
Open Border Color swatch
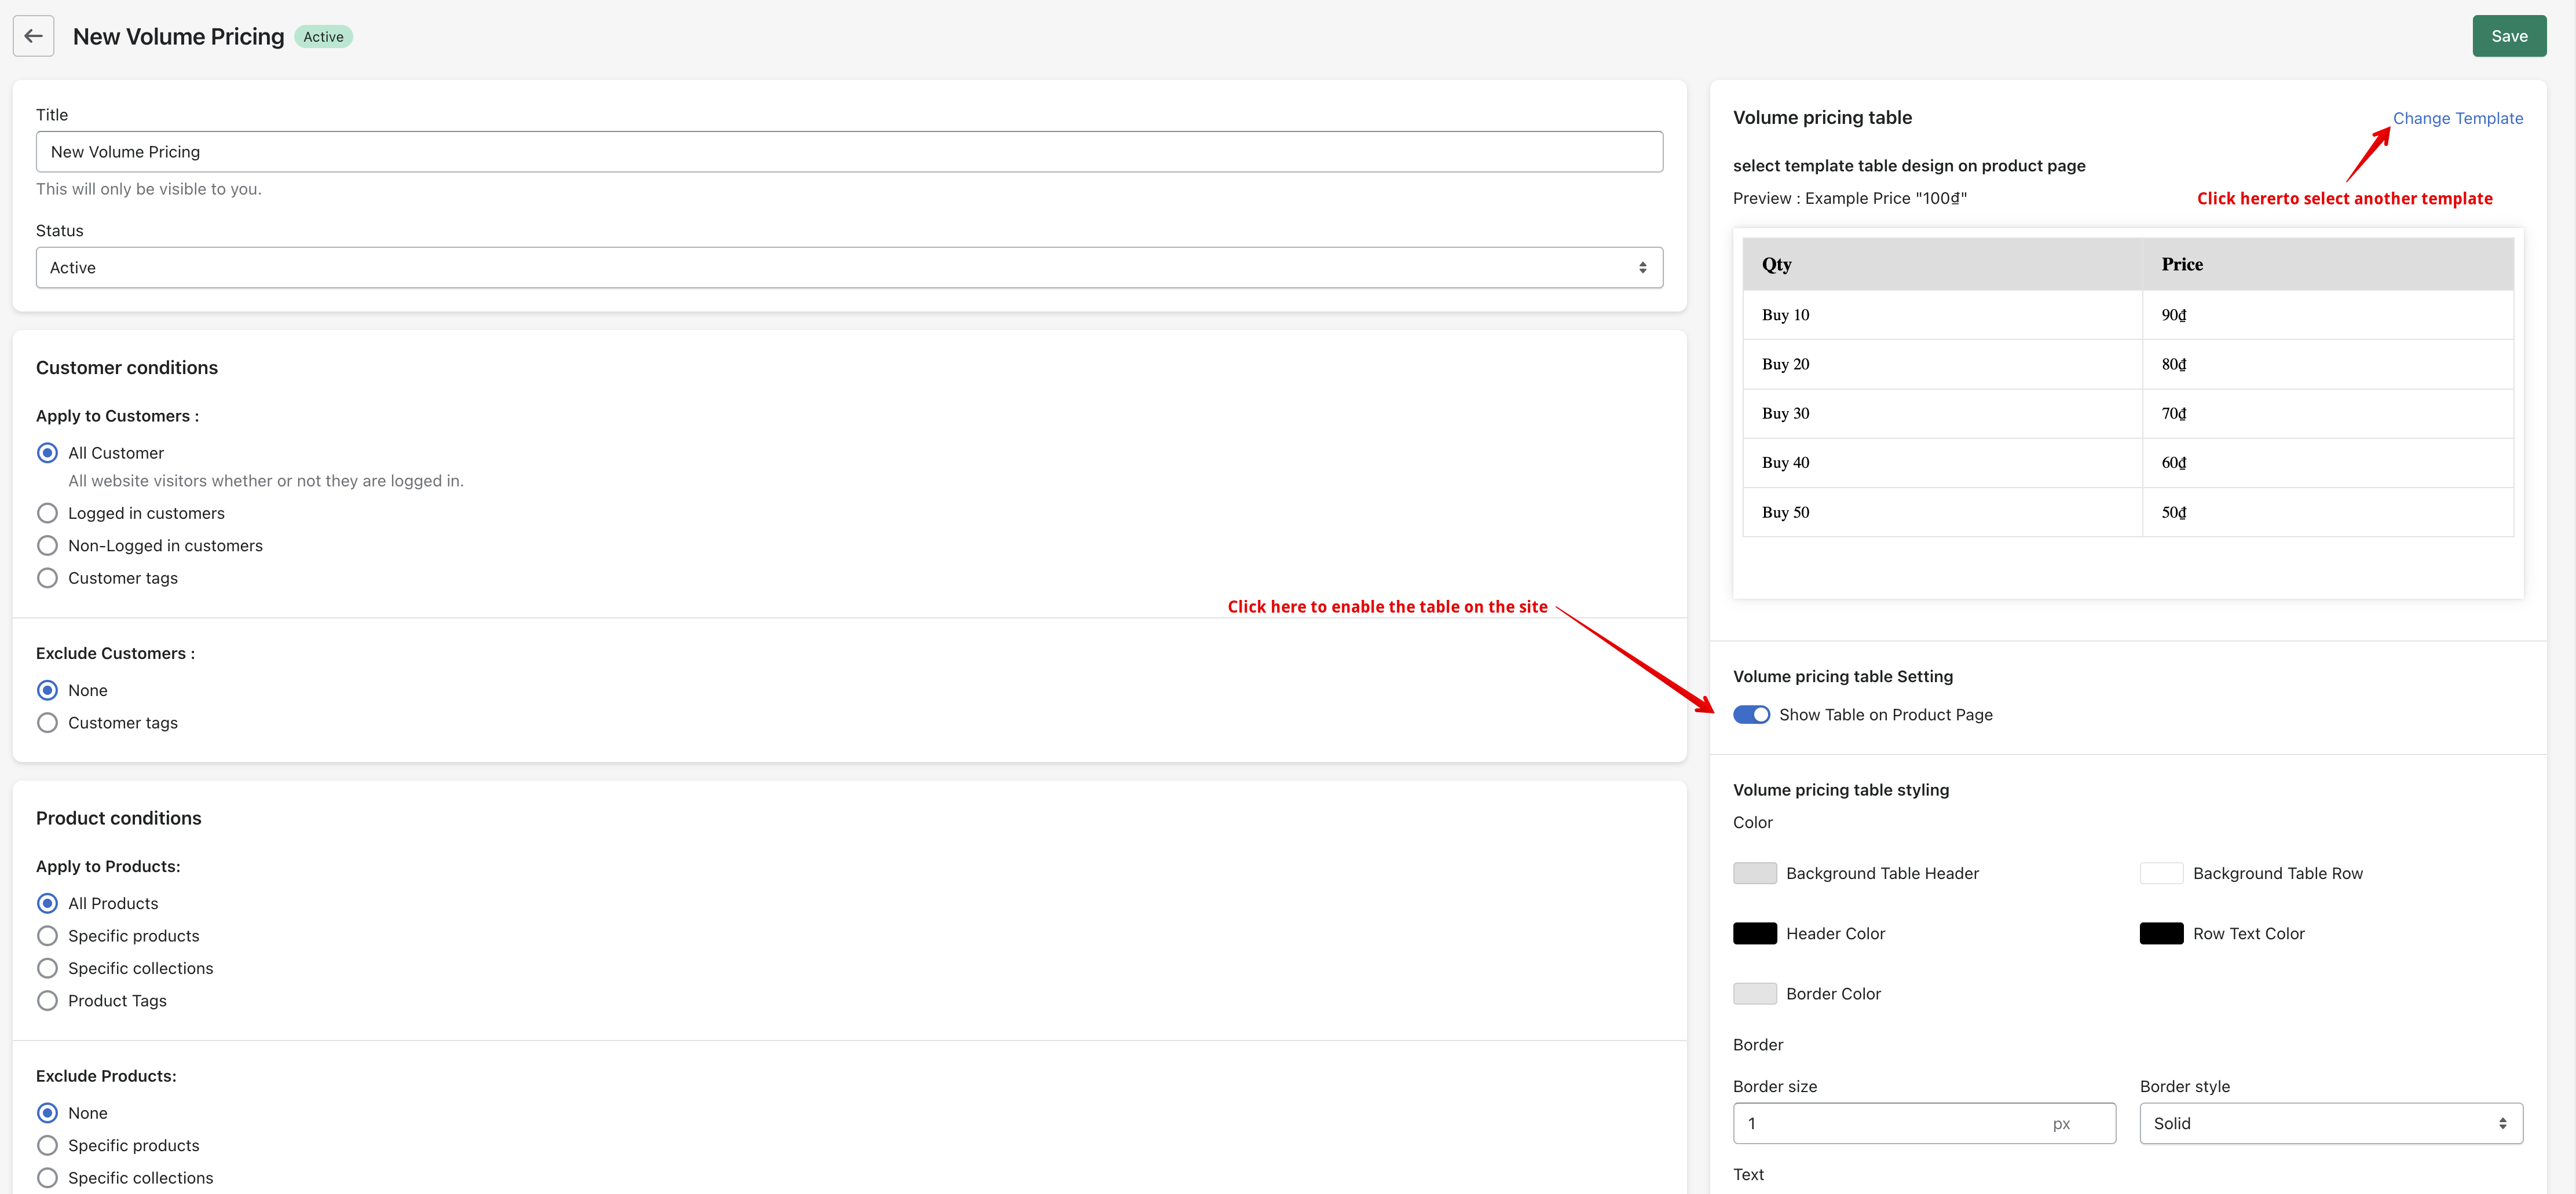pyautogui.click(x=1754, y=994)
